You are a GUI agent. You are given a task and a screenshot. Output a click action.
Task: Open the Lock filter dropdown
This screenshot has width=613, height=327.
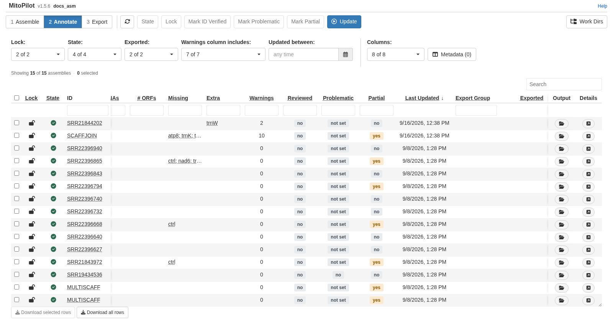pos(38,54)
